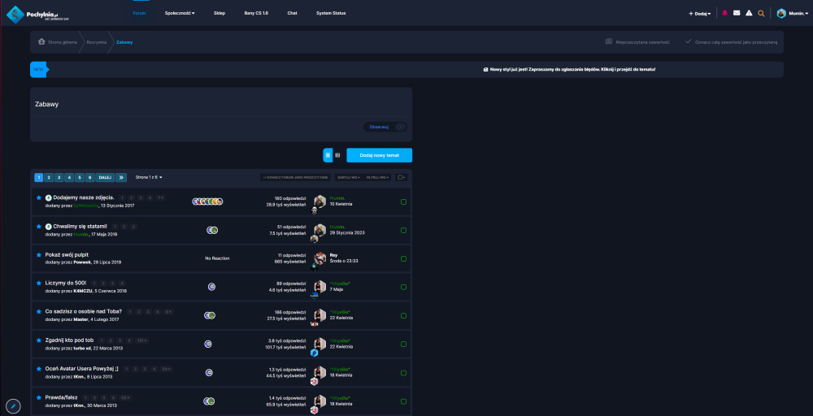Switch to the expanded list view icon
813x416 pixels.
[x=328, y=154]
